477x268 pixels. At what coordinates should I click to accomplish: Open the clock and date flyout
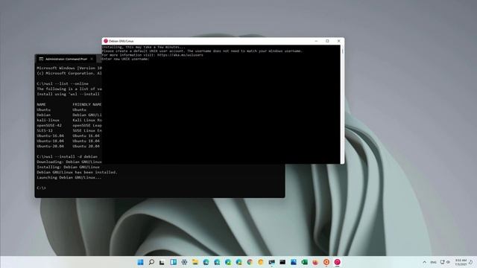(461, 262)
